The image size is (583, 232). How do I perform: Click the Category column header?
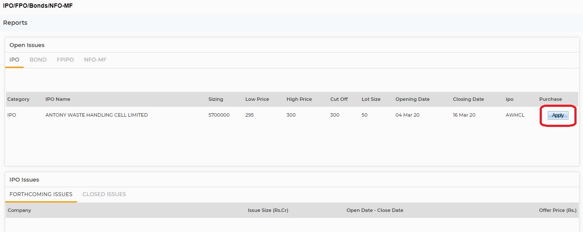coord(18,99)
